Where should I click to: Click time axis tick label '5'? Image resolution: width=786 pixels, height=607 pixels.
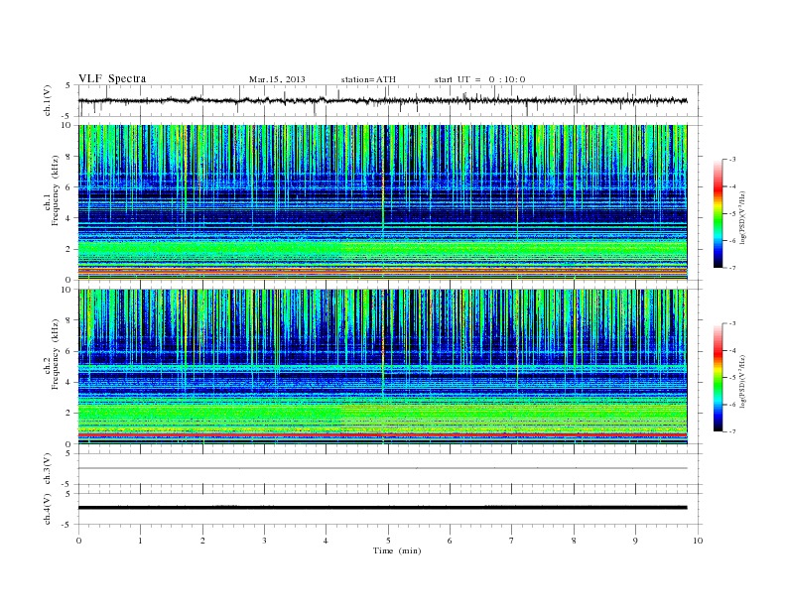tap(388, 541)
